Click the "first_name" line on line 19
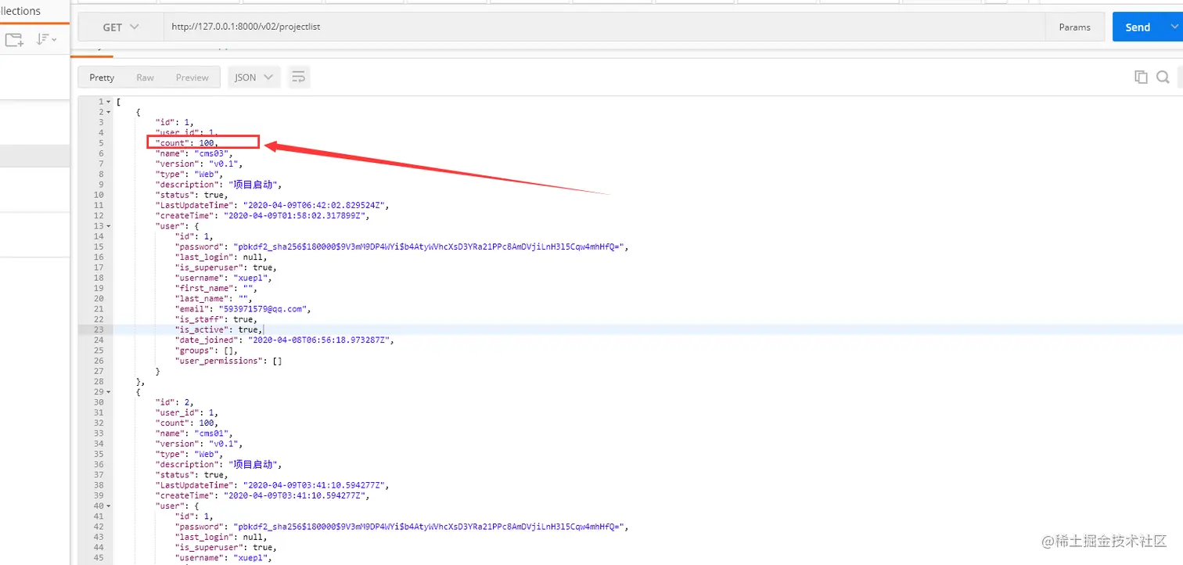This screenshot has height=565, width=1183. (215, 288)
